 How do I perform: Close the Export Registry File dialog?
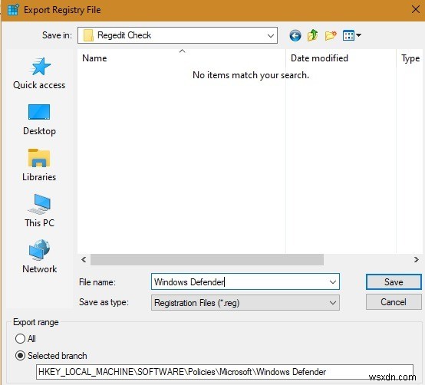[x=416, y=10]
